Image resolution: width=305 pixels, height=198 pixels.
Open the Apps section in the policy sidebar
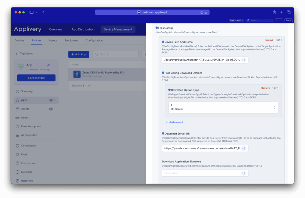pos(24,100)
